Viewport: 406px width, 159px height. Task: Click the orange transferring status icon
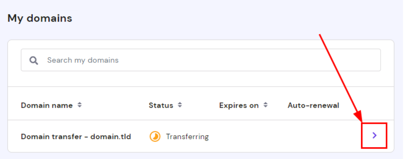155,137
